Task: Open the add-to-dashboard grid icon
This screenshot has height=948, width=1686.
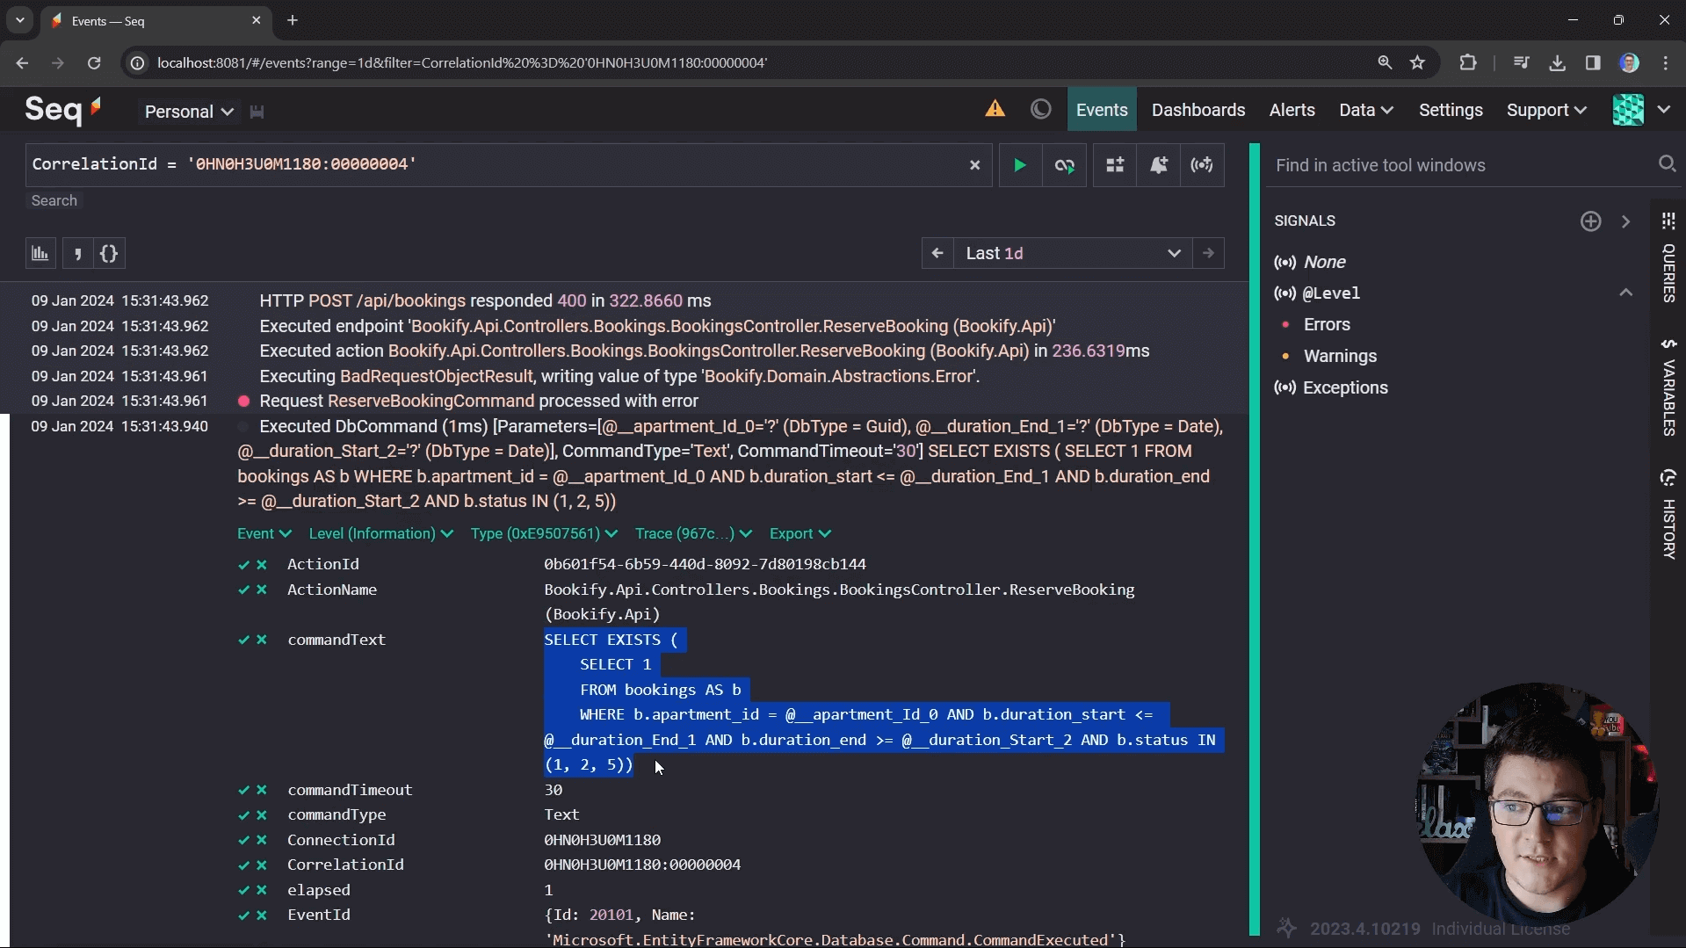Action: pos(1115,165)
